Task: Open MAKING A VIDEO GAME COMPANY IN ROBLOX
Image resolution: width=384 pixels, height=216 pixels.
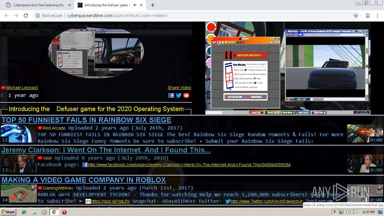Action: pos(84,180)
